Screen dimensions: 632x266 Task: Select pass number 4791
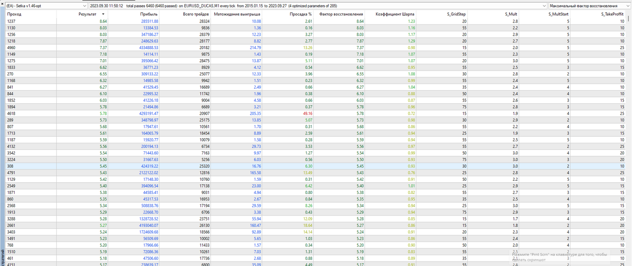point(11,172)
